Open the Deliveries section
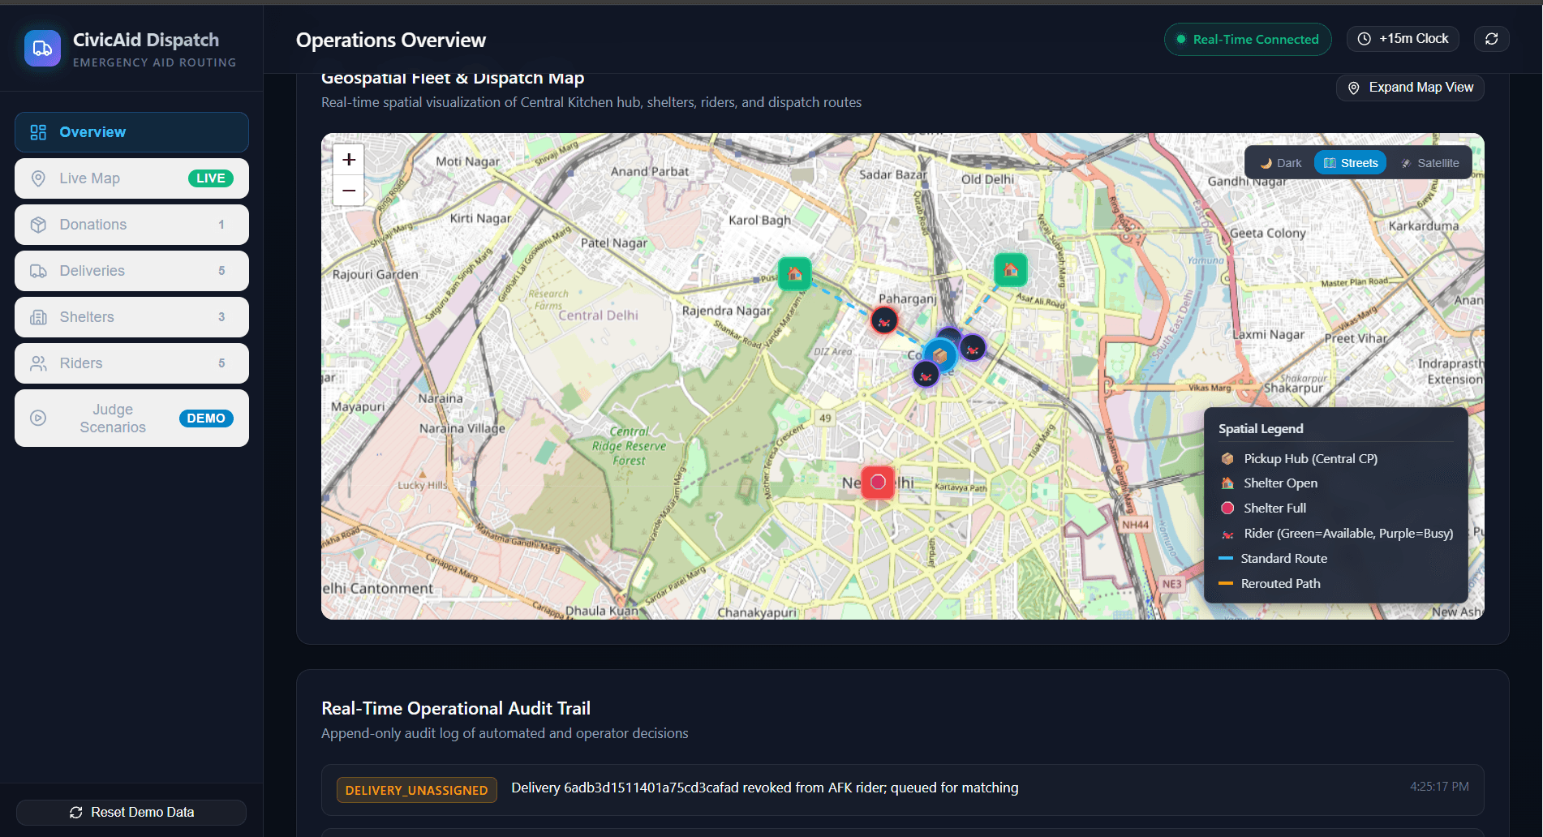Image resolution: width=1543 pixels, height=837 pixels. [x=131, y=271]
